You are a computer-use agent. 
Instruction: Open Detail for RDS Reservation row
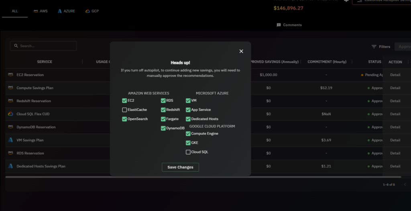point(395,153)
